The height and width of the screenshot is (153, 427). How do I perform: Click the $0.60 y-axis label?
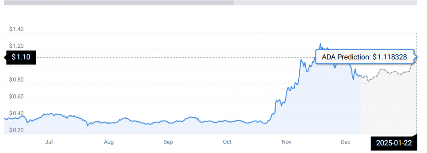coord(16,96)
